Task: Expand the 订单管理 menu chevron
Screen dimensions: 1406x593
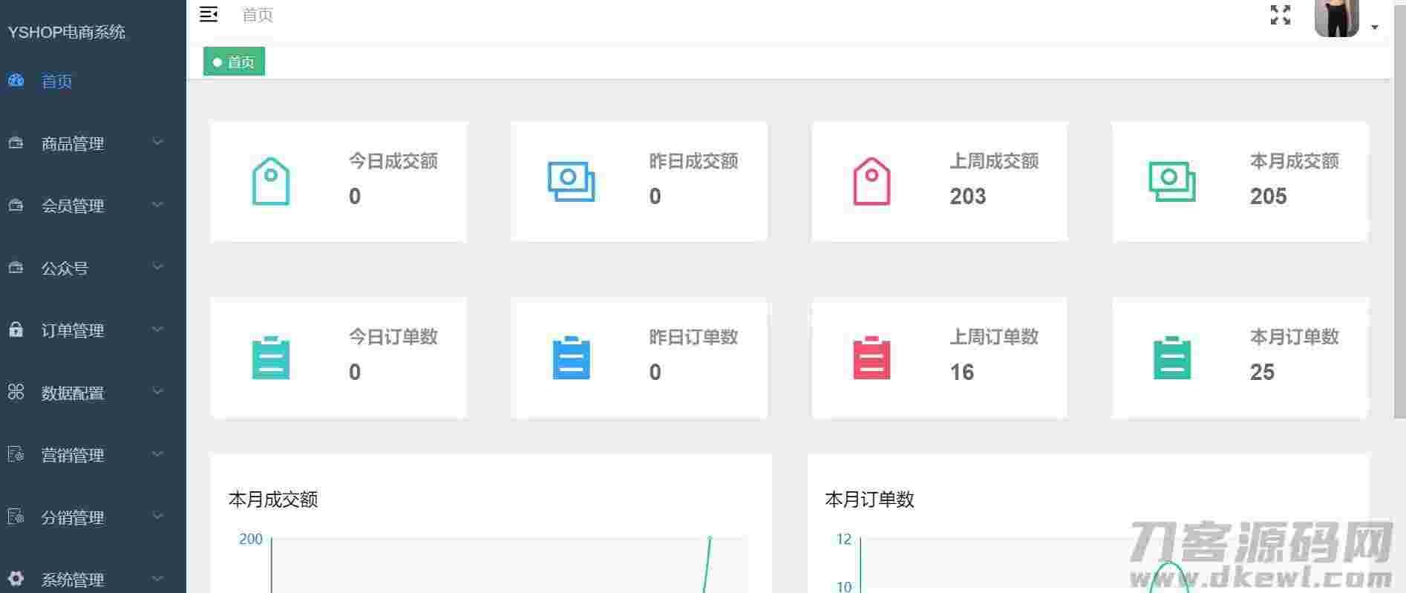Action: pyautogui.click(x=157, y=329)
